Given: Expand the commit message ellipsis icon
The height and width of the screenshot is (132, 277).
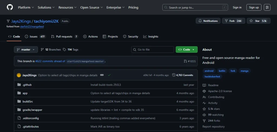Looking at the screenshot, I should click(x=102, y=75).
